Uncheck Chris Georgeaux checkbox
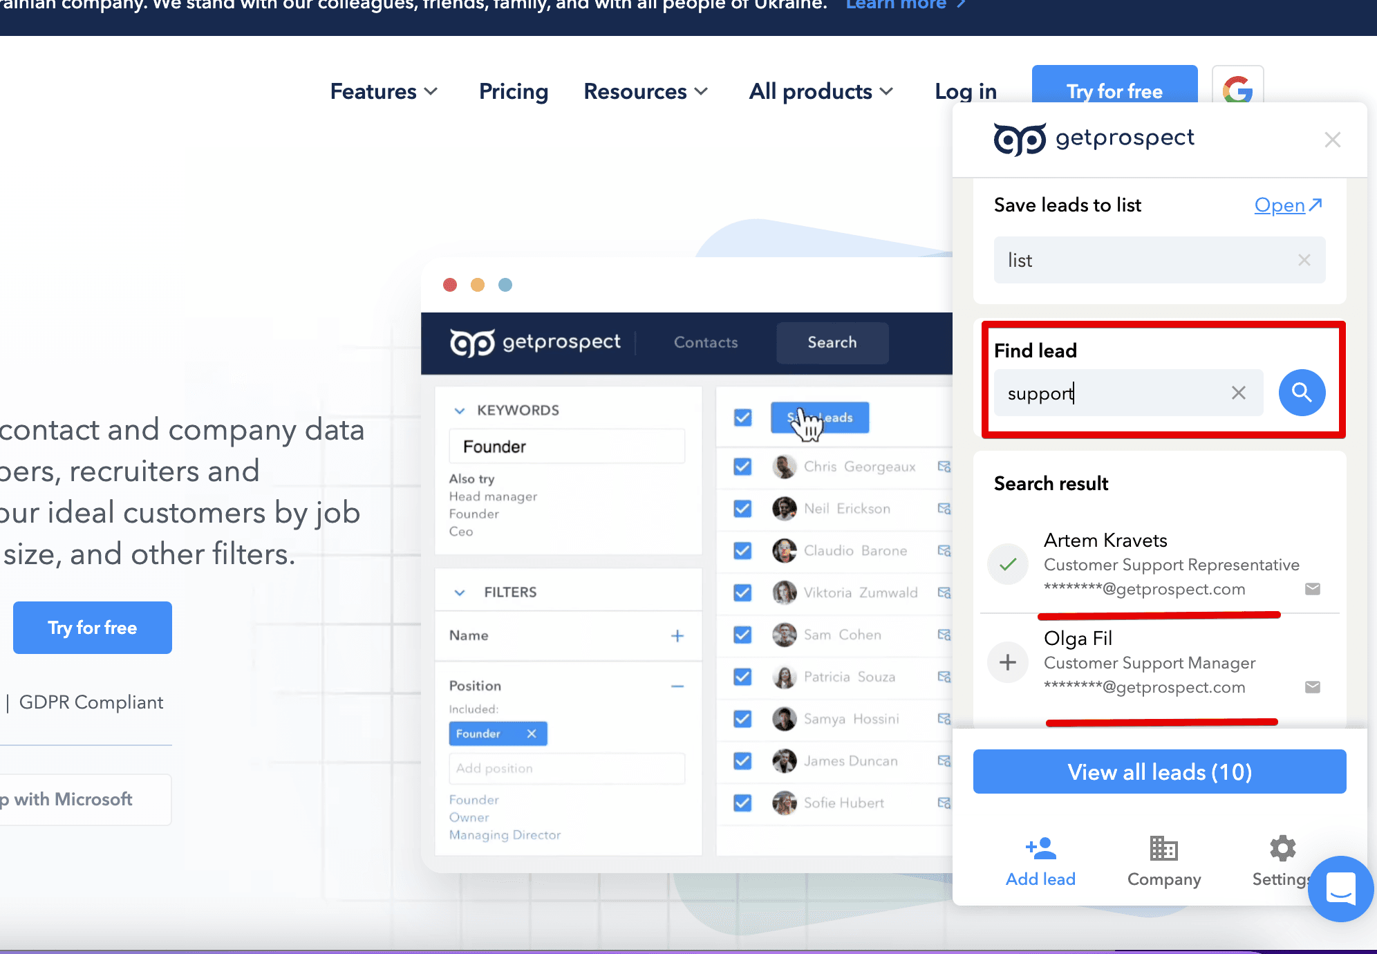This screenshot has height=954, width=1377. tap(742, 467)
